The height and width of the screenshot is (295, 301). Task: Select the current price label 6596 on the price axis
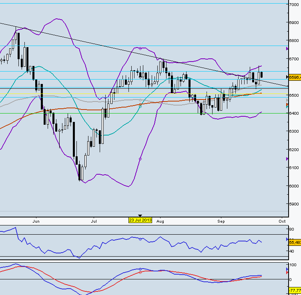coord(295,77)
